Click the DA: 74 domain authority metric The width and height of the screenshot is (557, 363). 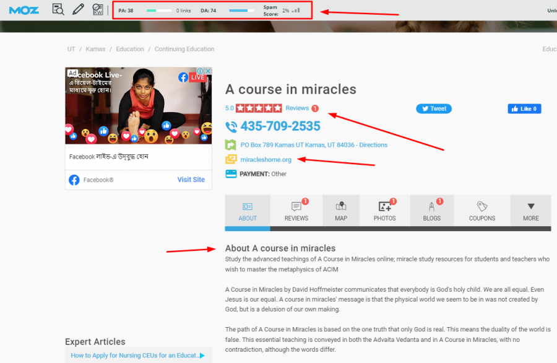pos(208,11)
